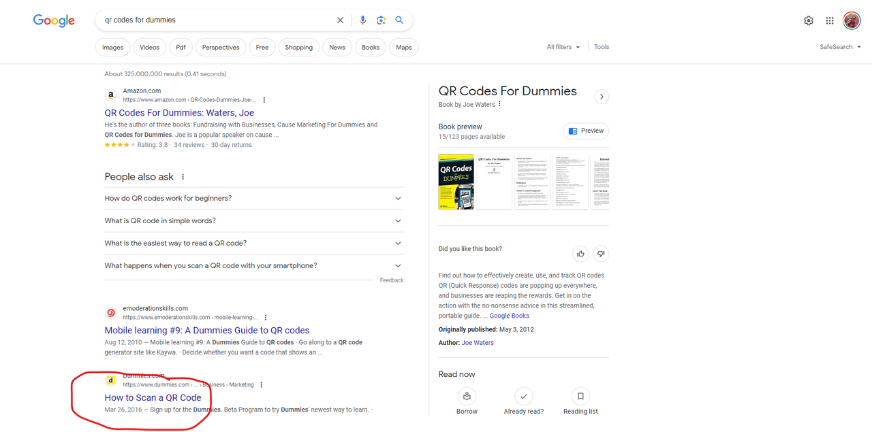
Task: Click the thumbs up icon
Action: [580, 254]
